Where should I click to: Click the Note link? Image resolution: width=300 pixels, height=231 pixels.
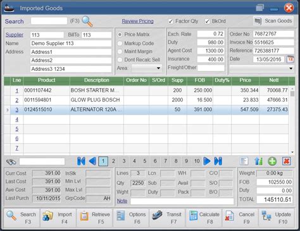[122, 201]
